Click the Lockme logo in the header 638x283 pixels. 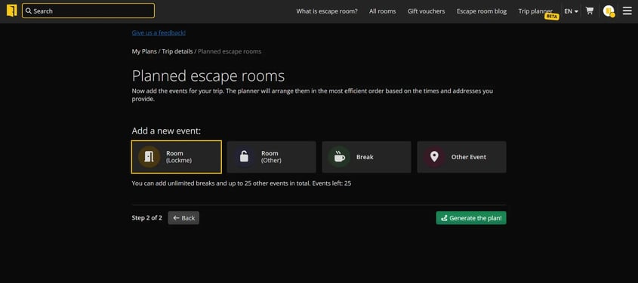(12, 11)
